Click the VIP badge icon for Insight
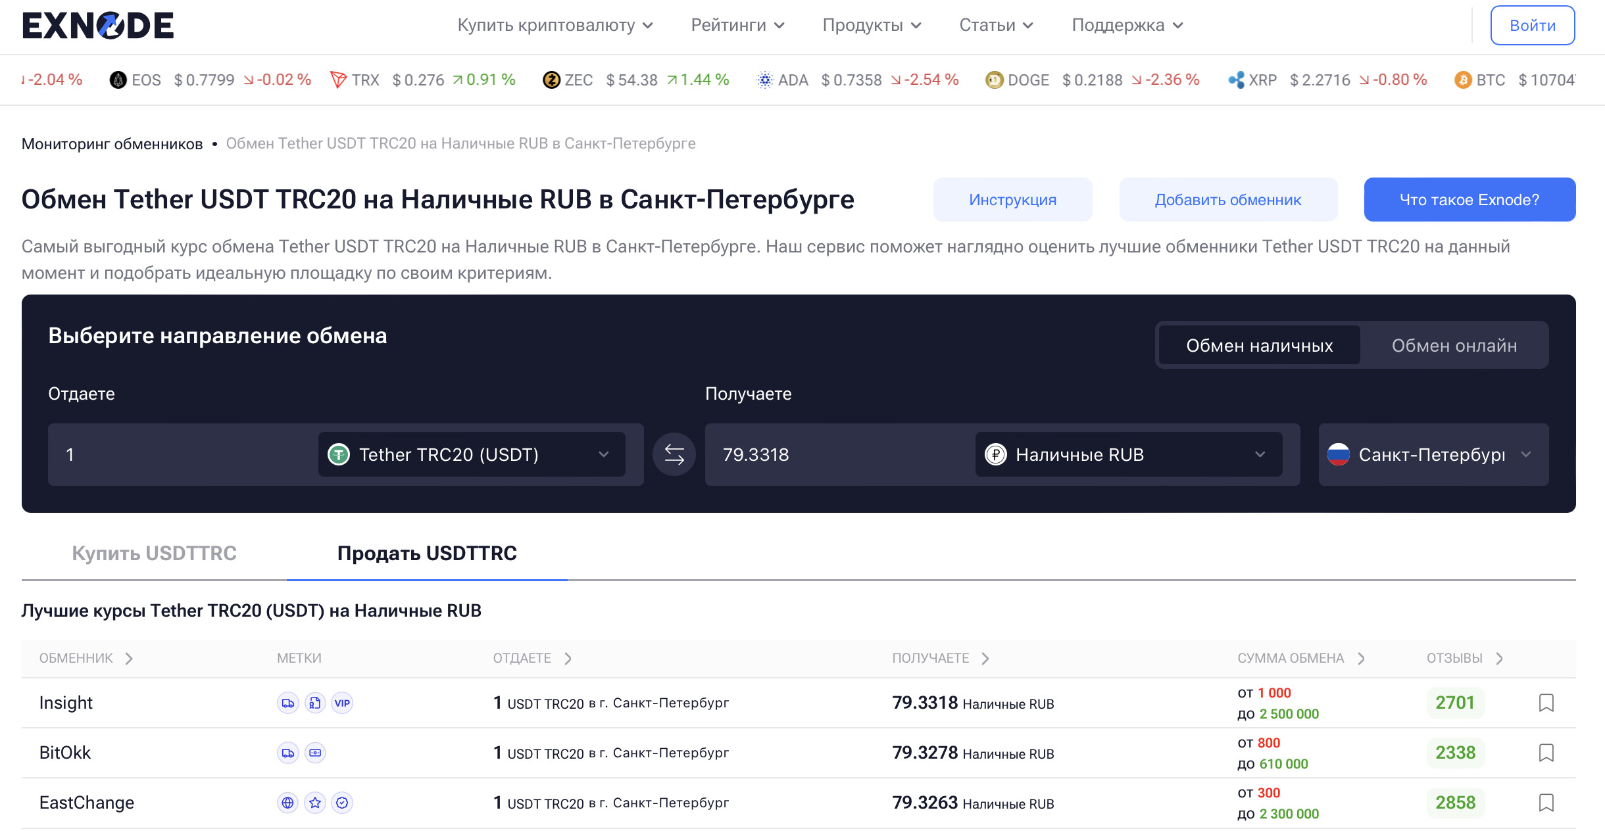 (x=342, y=703)
